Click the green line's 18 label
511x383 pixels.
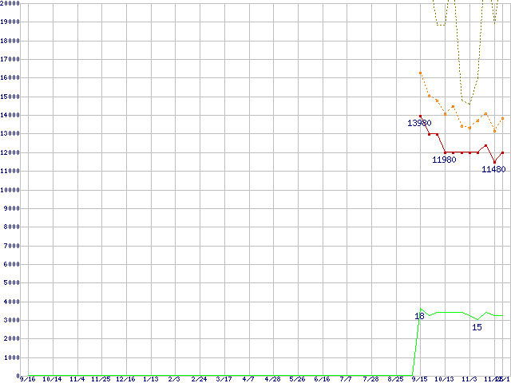click(419, 317)
